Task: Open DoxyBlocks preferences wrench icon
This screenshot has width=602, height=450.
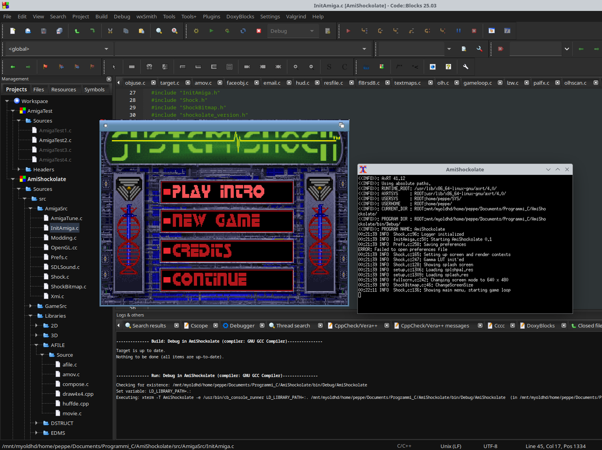Action: (466, 67)
